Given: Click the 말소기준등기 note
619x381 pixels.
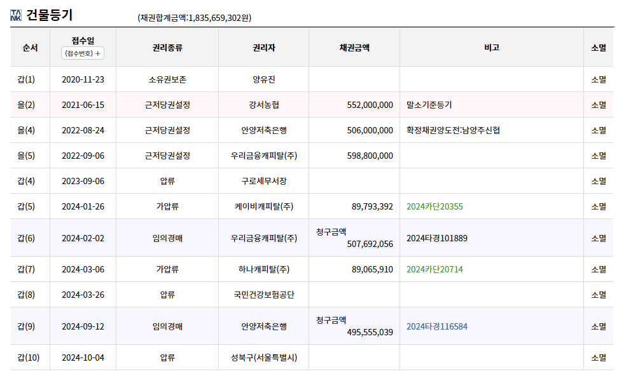Looking at the screenshot, I should point(429,105).
